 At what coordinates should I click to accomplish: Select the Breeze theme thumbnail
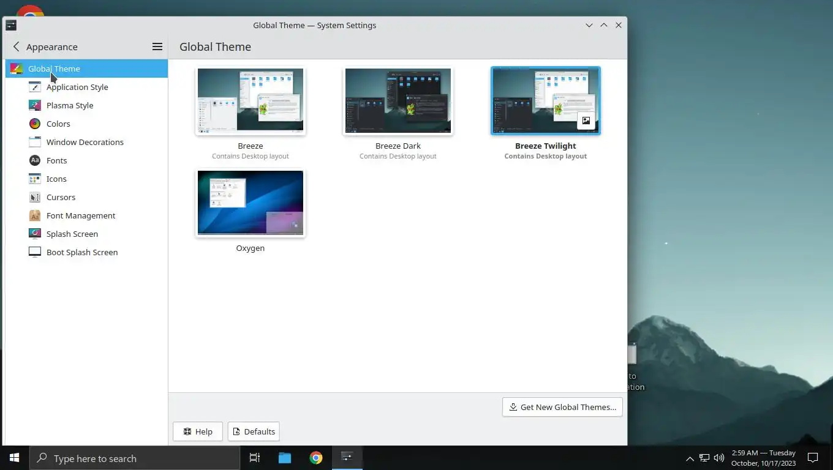click(x=251, y=100)
